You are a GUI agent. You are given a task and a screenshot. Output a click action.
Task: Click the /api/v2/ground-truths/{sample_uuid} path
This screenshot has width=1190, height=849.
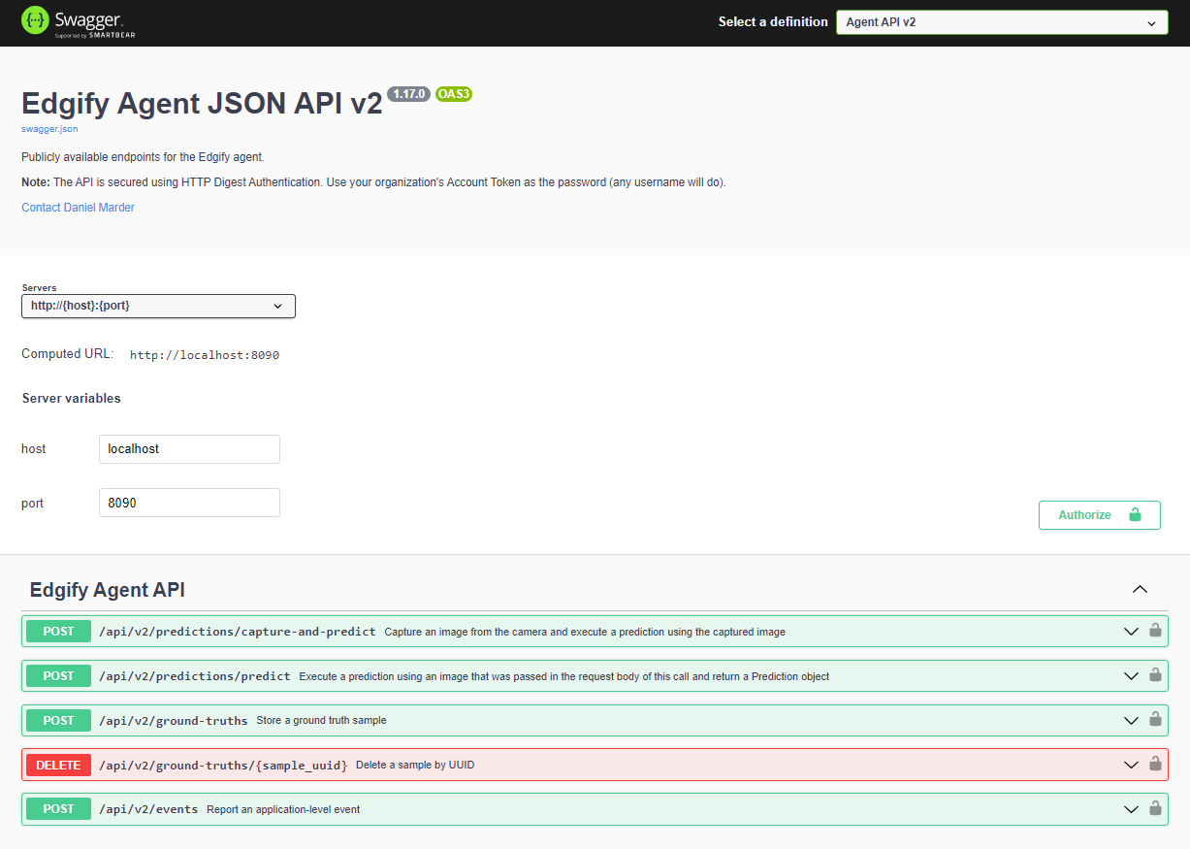click(x=223, y=765)
